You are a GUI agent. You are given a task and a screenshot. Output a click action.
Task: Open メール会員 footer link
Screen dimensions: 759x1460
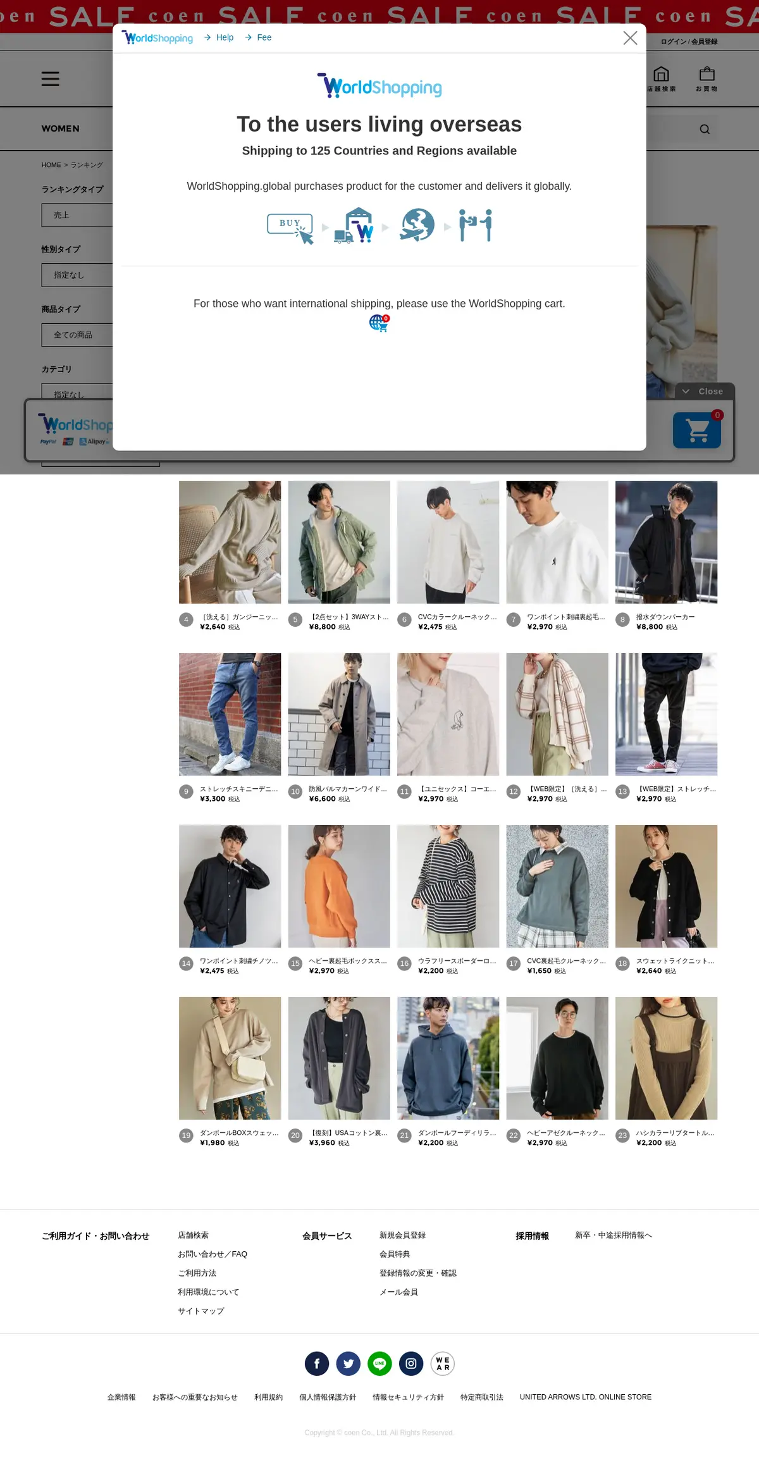(398, 1292)
